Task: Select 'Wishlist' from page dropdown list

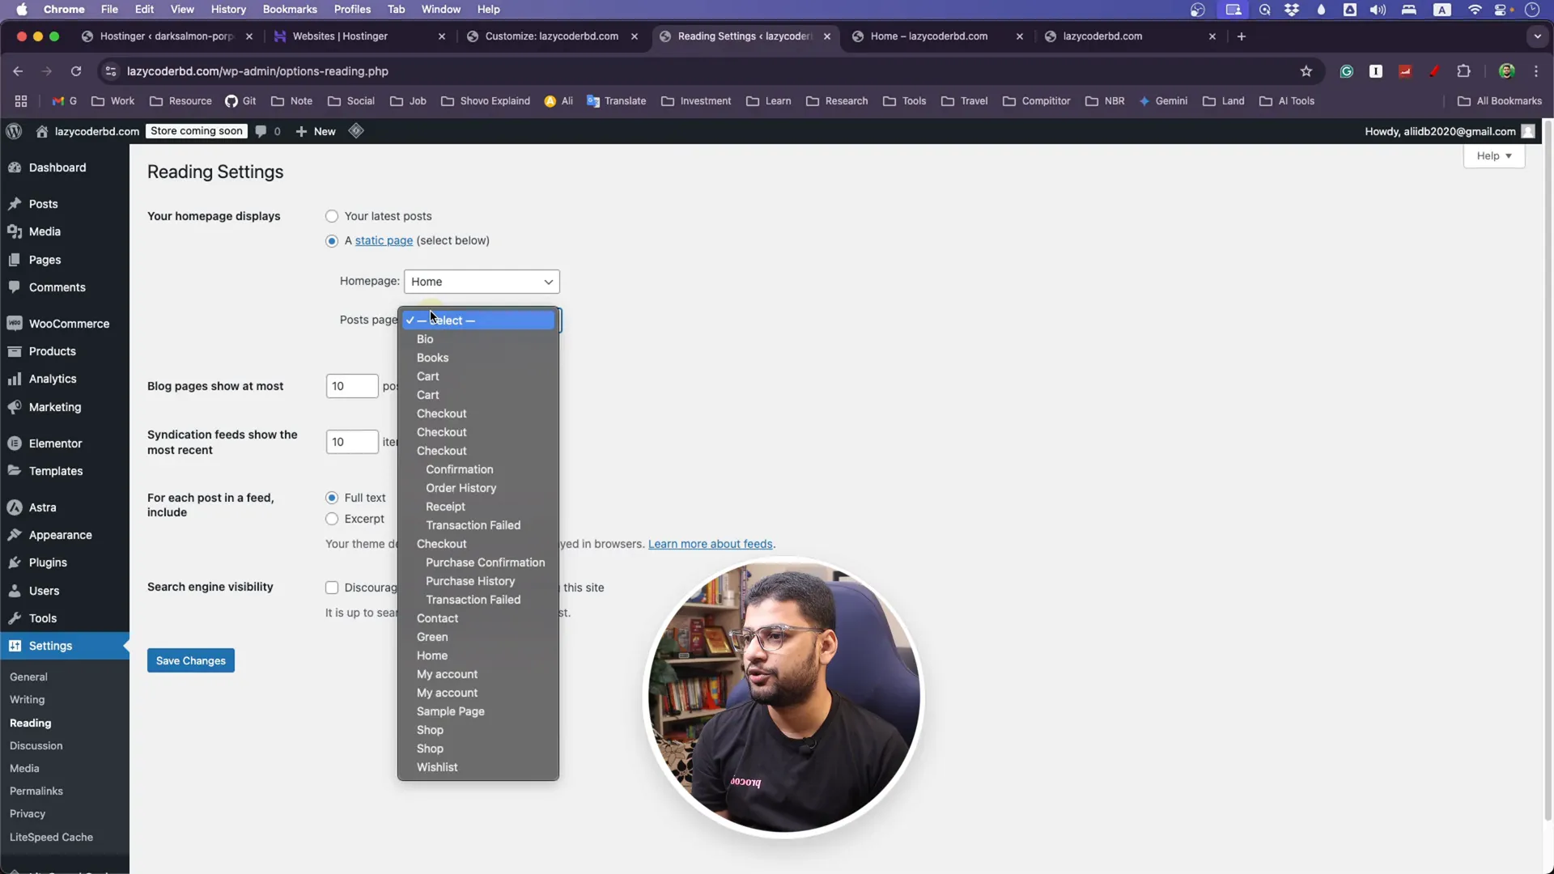Action: tap(438, 766)
